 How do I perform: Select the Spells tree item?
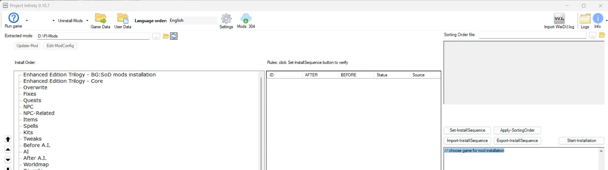pyautogui.click(x=31, y=126)
